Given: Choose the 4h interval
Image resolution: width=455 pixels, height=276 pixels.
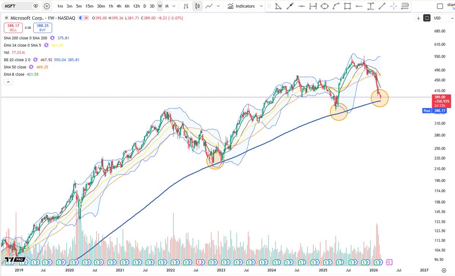Looking at the screenshot, I should [x=119, y=6].
